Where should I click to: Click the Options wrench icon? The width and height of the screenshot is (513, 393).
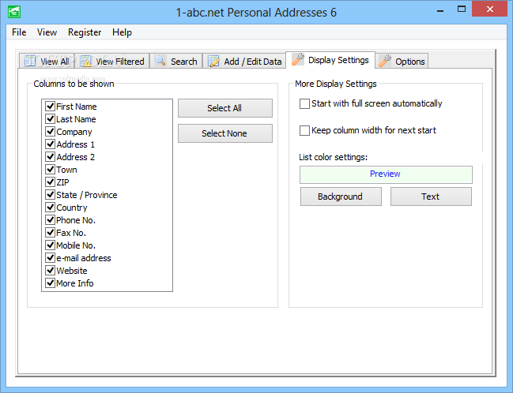click(385, 61)
